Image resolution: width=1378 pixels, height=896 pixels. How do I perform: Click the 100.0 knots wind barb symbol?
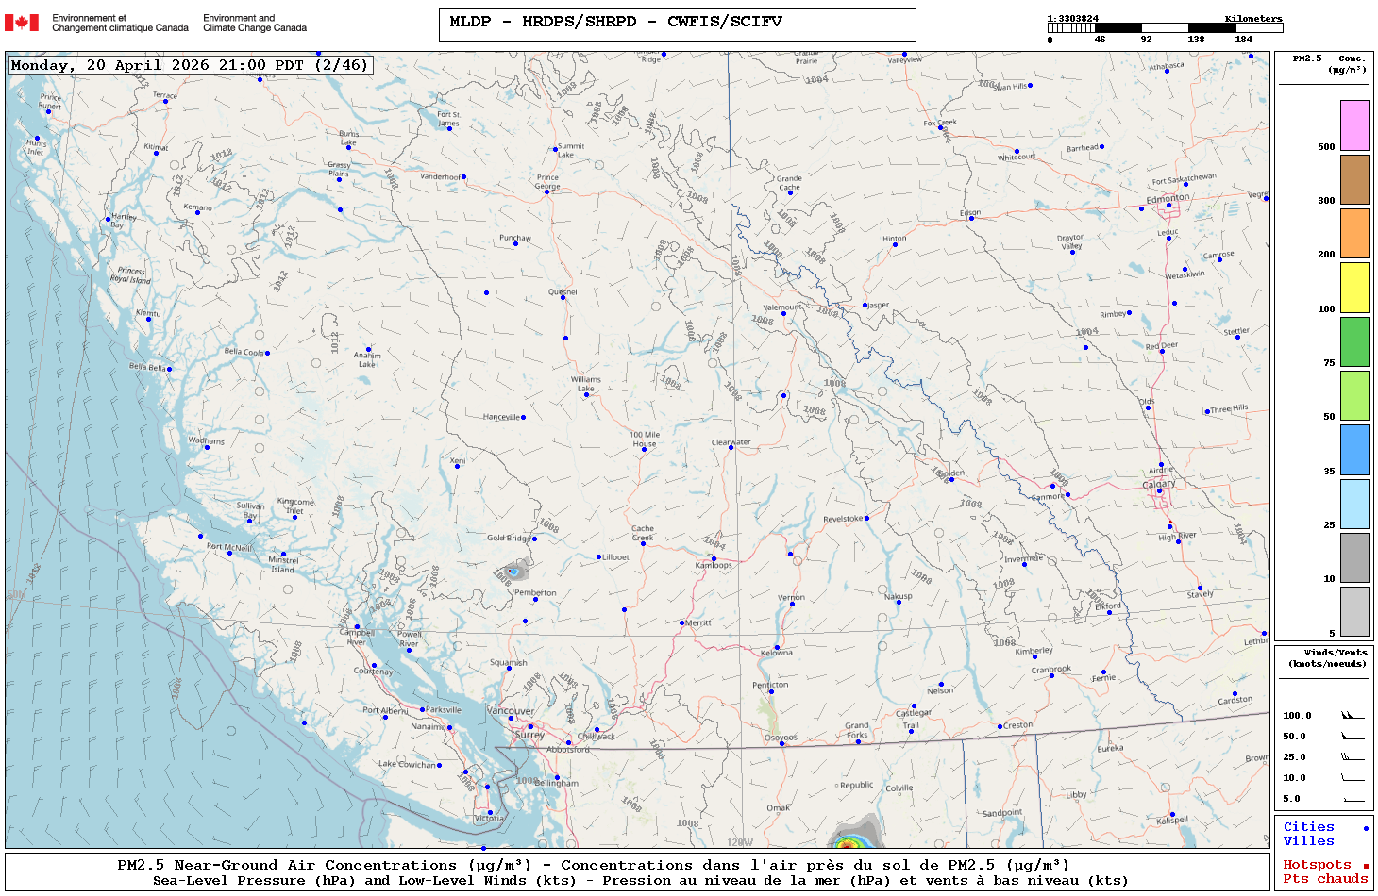click(x=1353, y=716)
